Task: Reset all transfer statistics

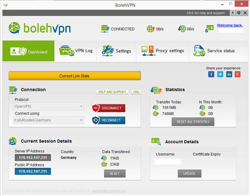Action: (193, 122)
